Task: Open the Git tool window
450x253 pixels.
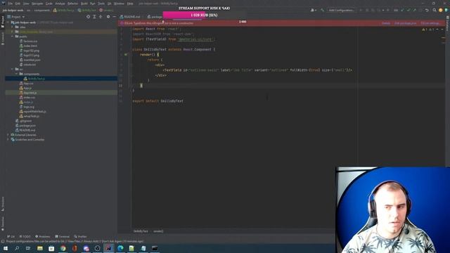Action: point(11,237)
